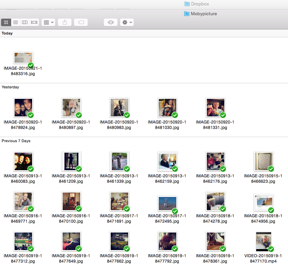Select the Dropbox folder
This screenshot has width=288, height=266.
coord(197,4)
